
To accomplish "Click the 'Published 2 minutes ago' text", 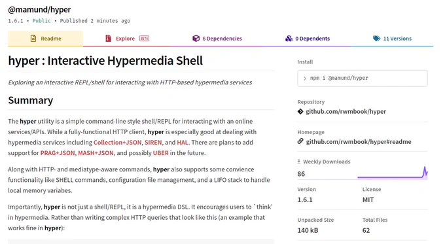I will [95, 21].
